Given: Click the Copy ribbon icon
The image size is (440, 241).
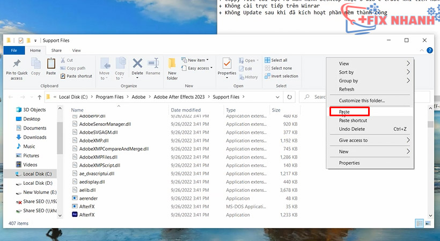Looking at the screenshot, I should point(35,63).
